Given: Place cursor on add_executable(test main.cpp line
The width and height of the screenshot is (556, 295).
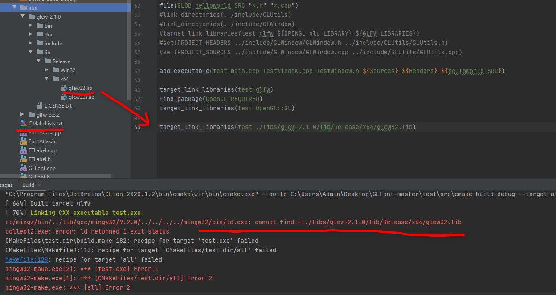Looking at the screenshot, I should click(331, 71).
